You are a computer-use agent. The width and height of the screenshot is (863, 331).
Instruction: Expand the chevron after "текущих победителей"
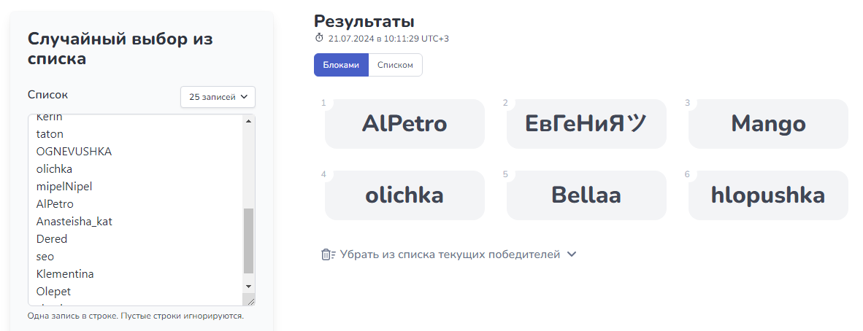pos(572,254)
